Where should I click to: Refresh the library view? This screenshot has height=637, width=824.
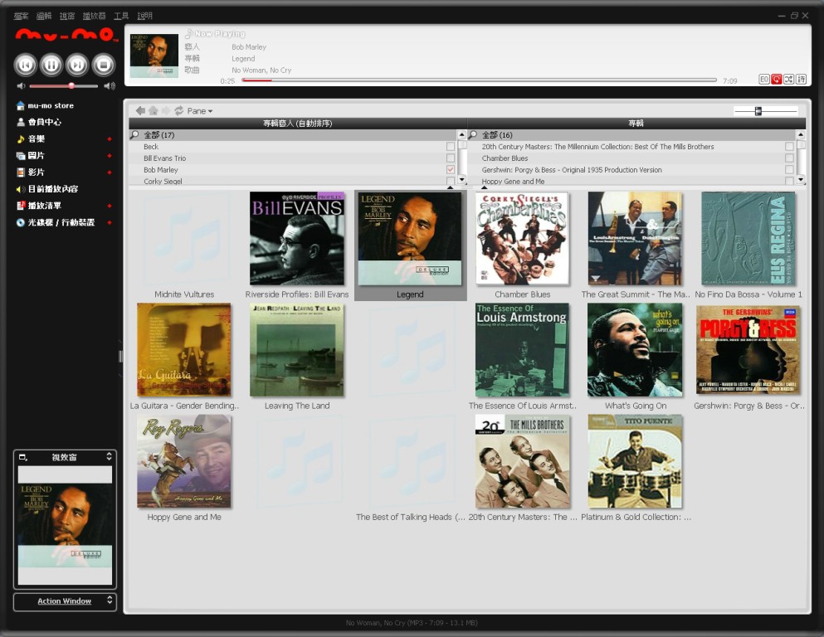tap(179, 110)
